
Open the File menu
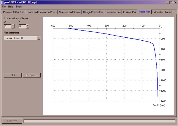[4, 7]
